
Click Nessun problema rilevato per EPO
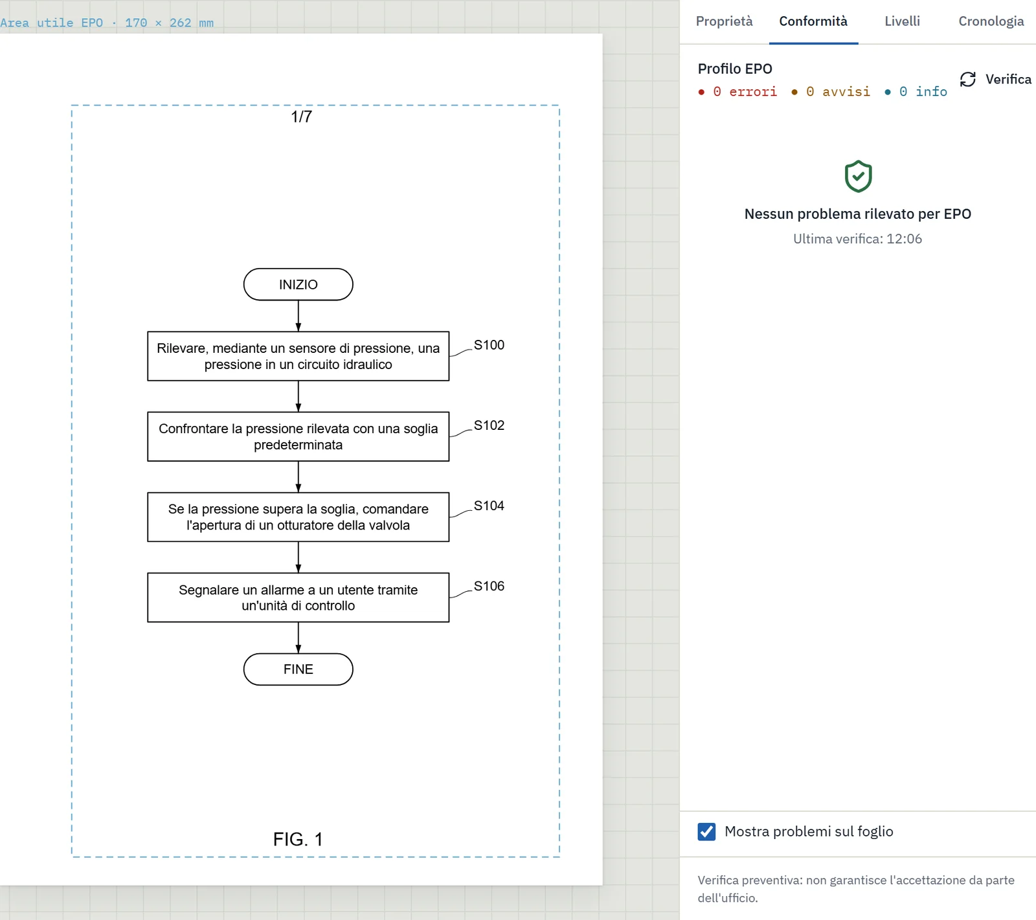(x=857, y=214)
